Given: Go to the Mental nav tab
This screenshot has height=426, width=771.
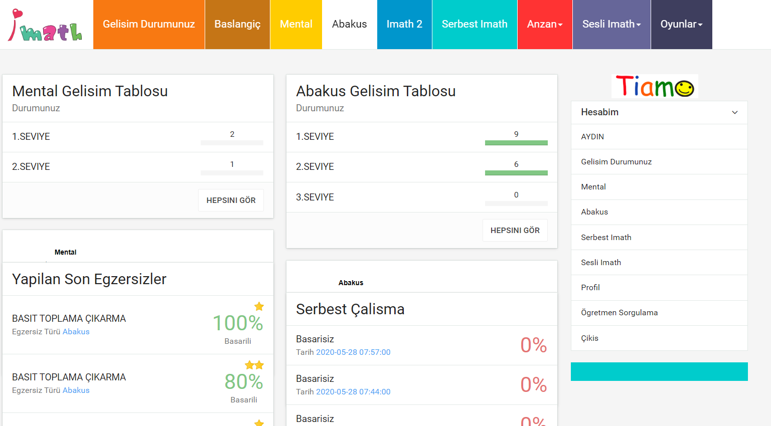Looking at the screenshot, I should pyautogui.click(x=296, y=24).
